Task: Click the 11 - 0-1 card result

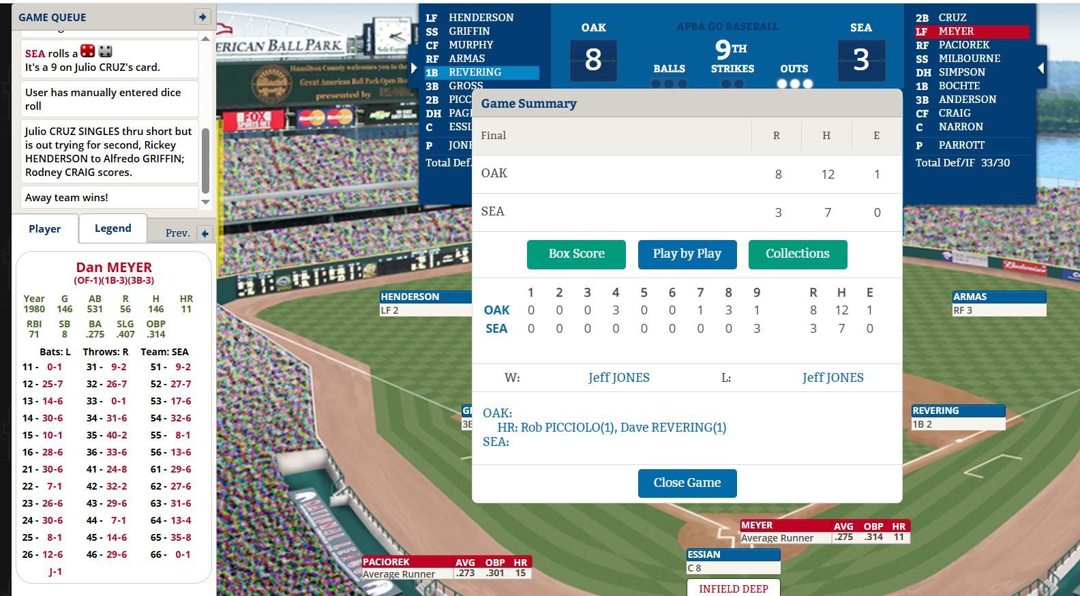Action: click(x=42, y=367)
